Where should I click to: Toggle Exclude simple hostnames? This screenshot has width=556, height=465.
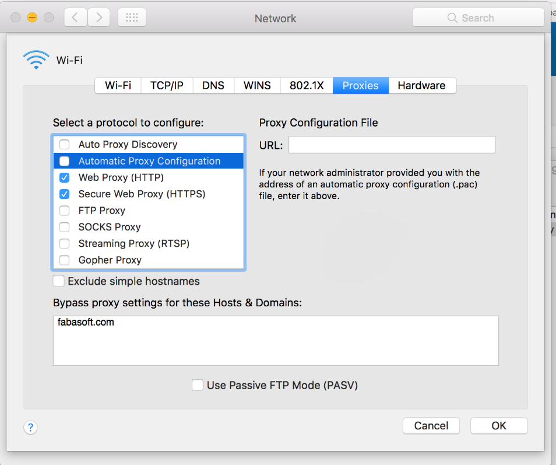click(x=59, y=281)
